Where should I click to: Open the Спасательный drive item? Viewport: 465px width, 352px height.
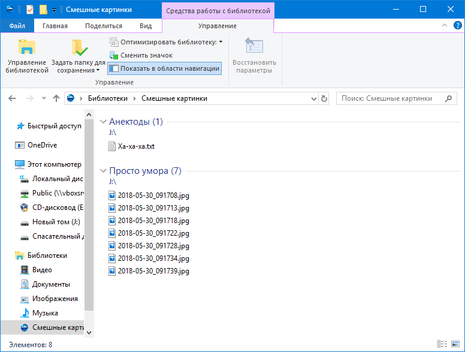(52, 236)
